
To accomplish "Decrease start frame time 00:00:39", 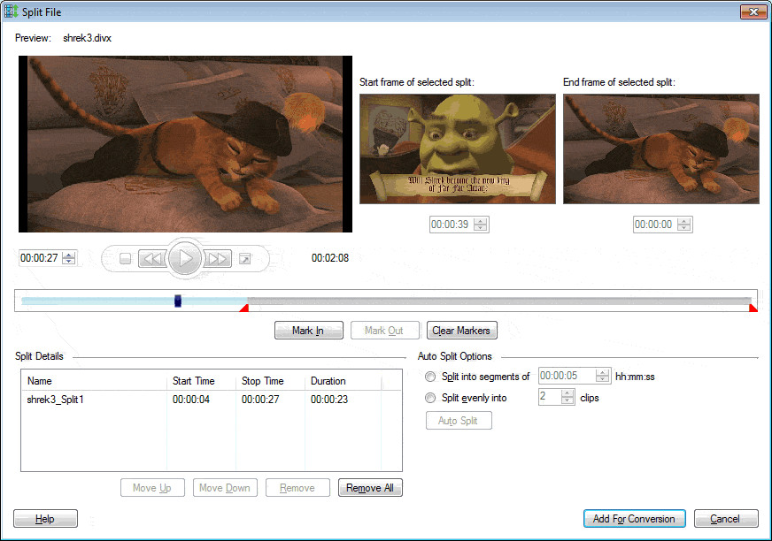I will (480, 228).
